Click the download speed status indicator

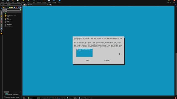pos(62,98)
